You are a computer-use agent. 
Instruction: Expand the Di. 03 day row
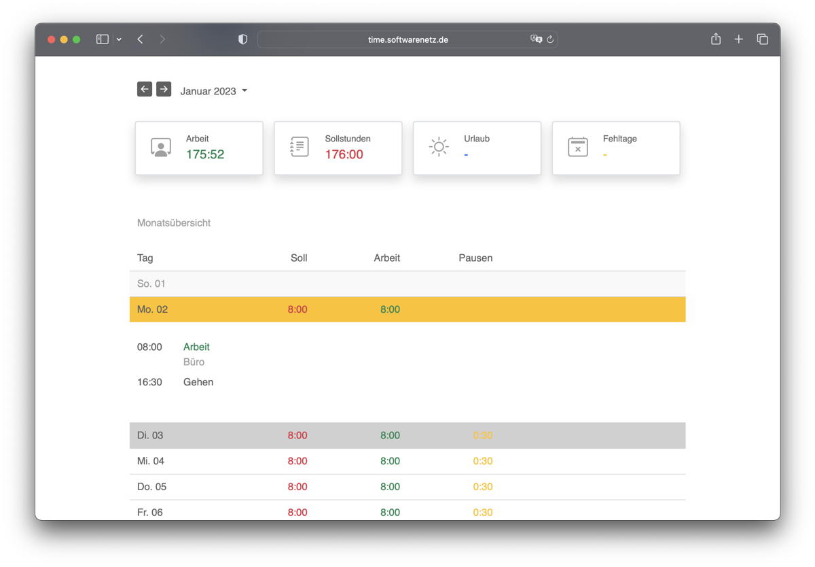(x=407, y=436)
